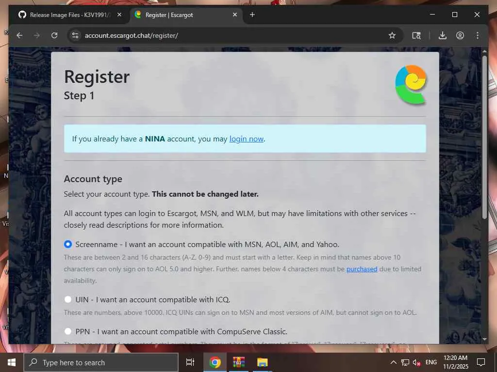Click the Register heading

point(97,77)
